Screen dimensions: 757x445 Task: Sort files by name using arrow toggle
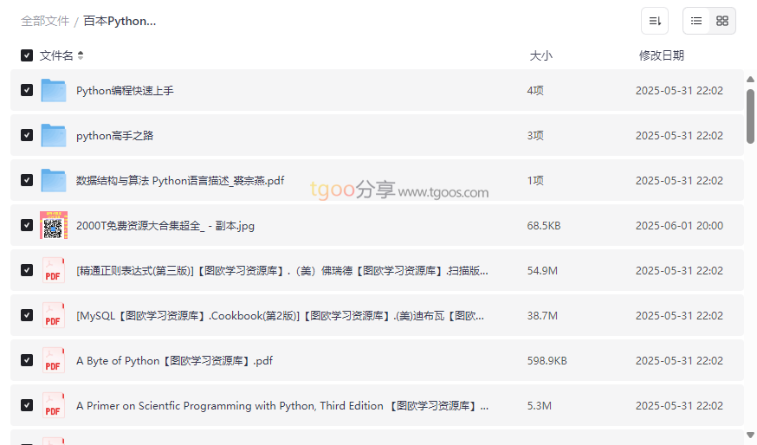(81, 55)
